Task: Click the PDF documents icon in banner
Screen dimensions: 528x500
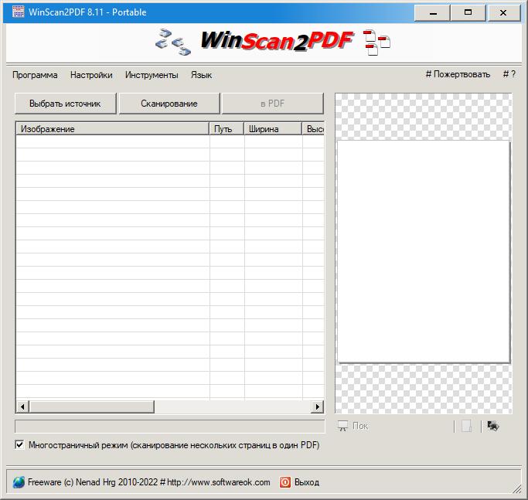Action: tap(376, 43)
